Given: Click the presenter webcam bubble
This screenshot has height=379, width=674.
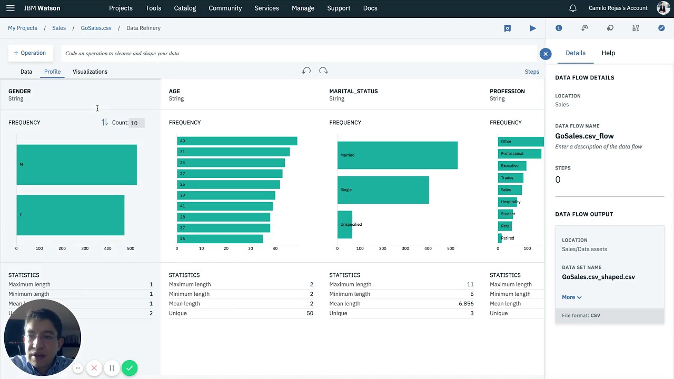Looking at the screenshot, I should tap(42, 337).
